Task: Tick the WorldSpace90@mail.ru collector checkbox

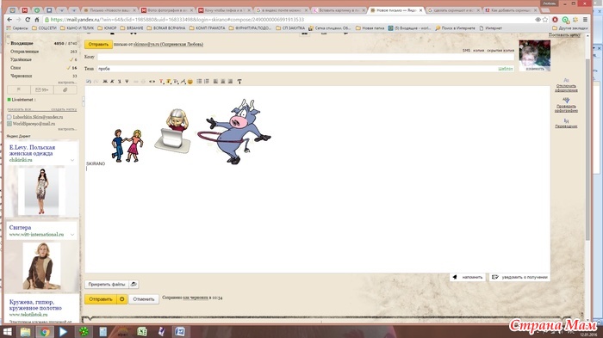Action: [9, 124]
